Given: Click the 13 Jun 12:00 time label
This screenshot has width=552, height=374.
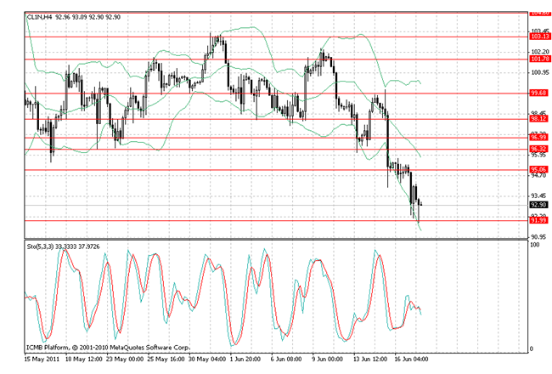Looking at the screenshot, I should [x=369, y=360].
